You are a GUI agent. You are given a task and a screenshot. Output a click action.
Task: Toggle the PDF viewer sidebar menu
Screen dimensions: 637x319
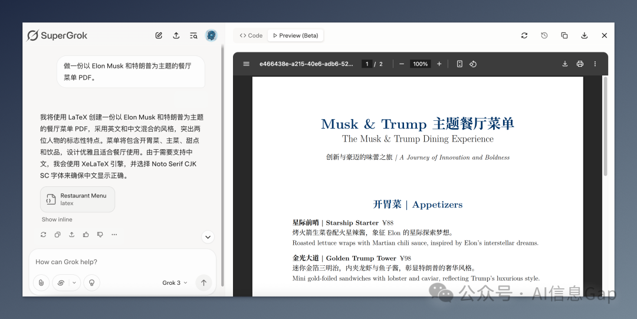pos(246,64)
